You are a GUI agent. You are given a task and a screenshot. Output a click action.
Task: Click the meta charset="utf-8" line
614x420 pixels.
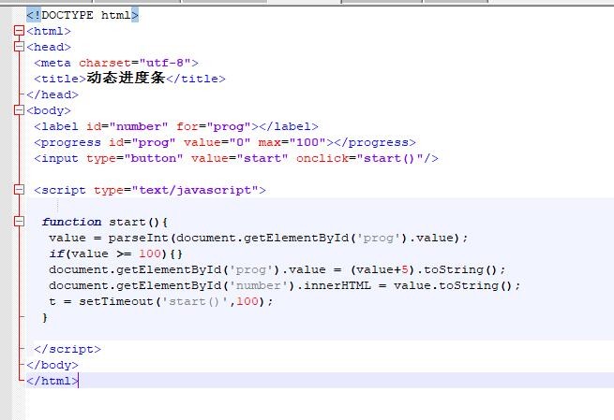[116, 63]
